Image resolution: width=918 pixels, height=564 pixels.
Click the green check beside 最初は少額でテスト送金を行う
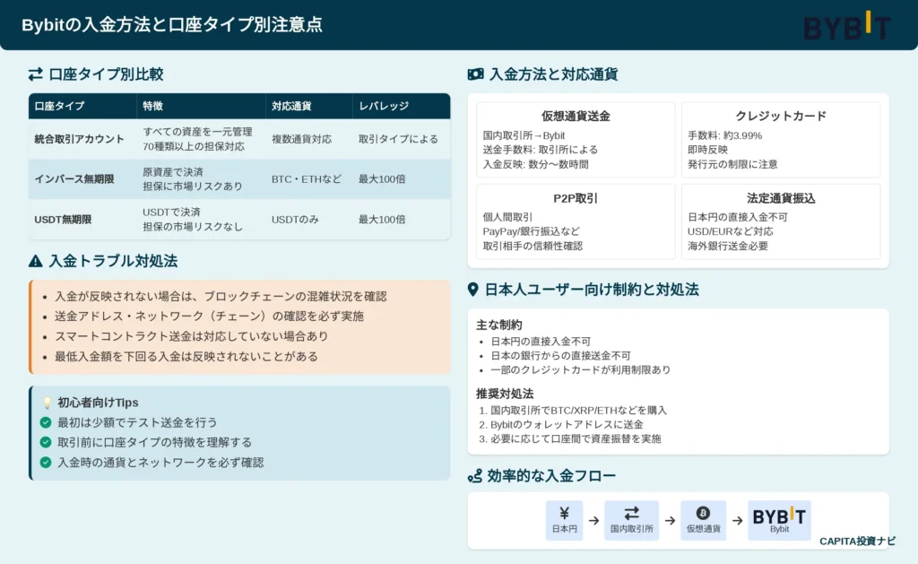46,422
